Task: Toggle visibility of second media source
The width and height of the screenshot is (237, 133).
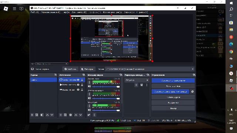Action: pos(78,85)
